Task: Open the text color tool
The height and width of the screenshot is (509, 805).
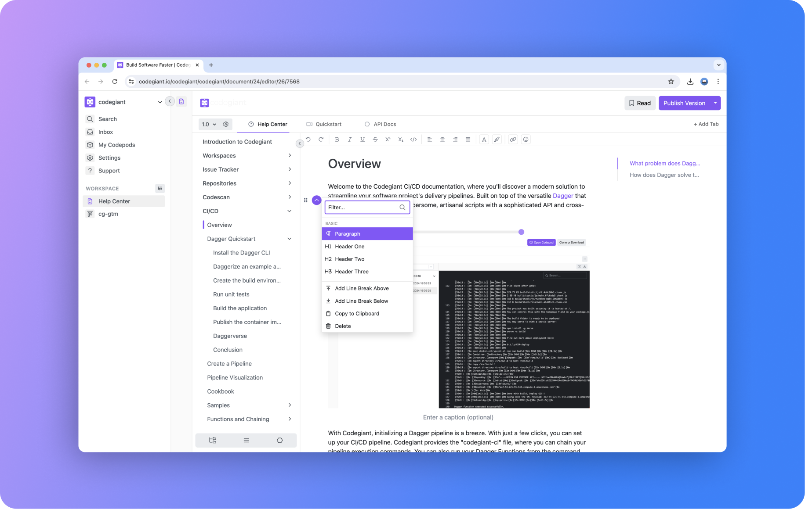Action: 484,140
